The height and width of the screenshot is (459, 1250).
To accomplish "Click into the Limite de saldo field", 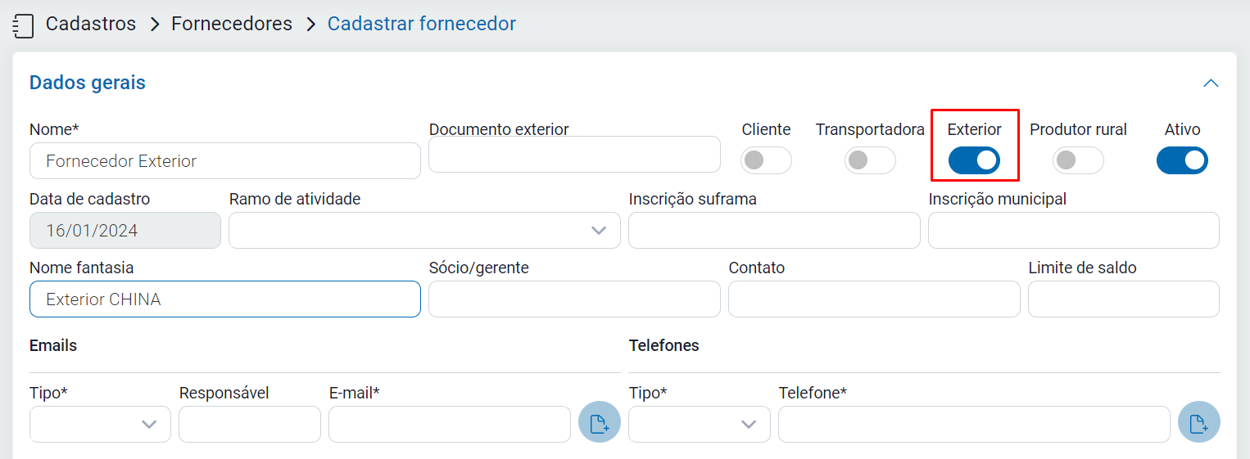I will 1123,299.
